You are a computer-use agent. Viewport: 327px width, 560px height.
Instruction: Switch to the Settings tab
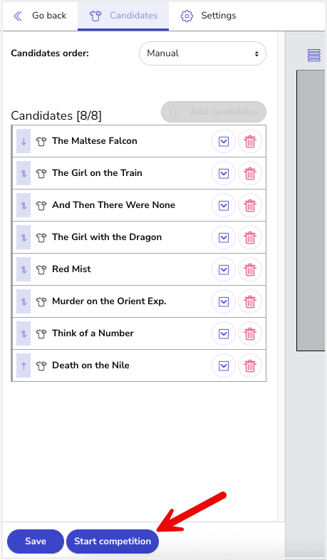[209, 16]
